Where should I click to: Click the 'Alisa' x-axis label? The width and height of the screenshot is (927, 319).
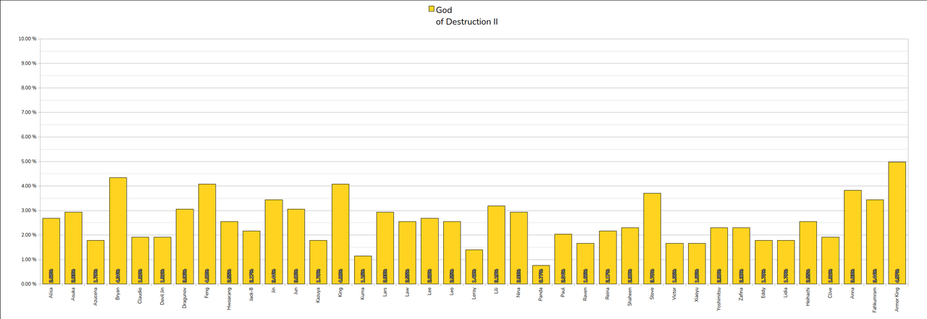click(51, 293)
